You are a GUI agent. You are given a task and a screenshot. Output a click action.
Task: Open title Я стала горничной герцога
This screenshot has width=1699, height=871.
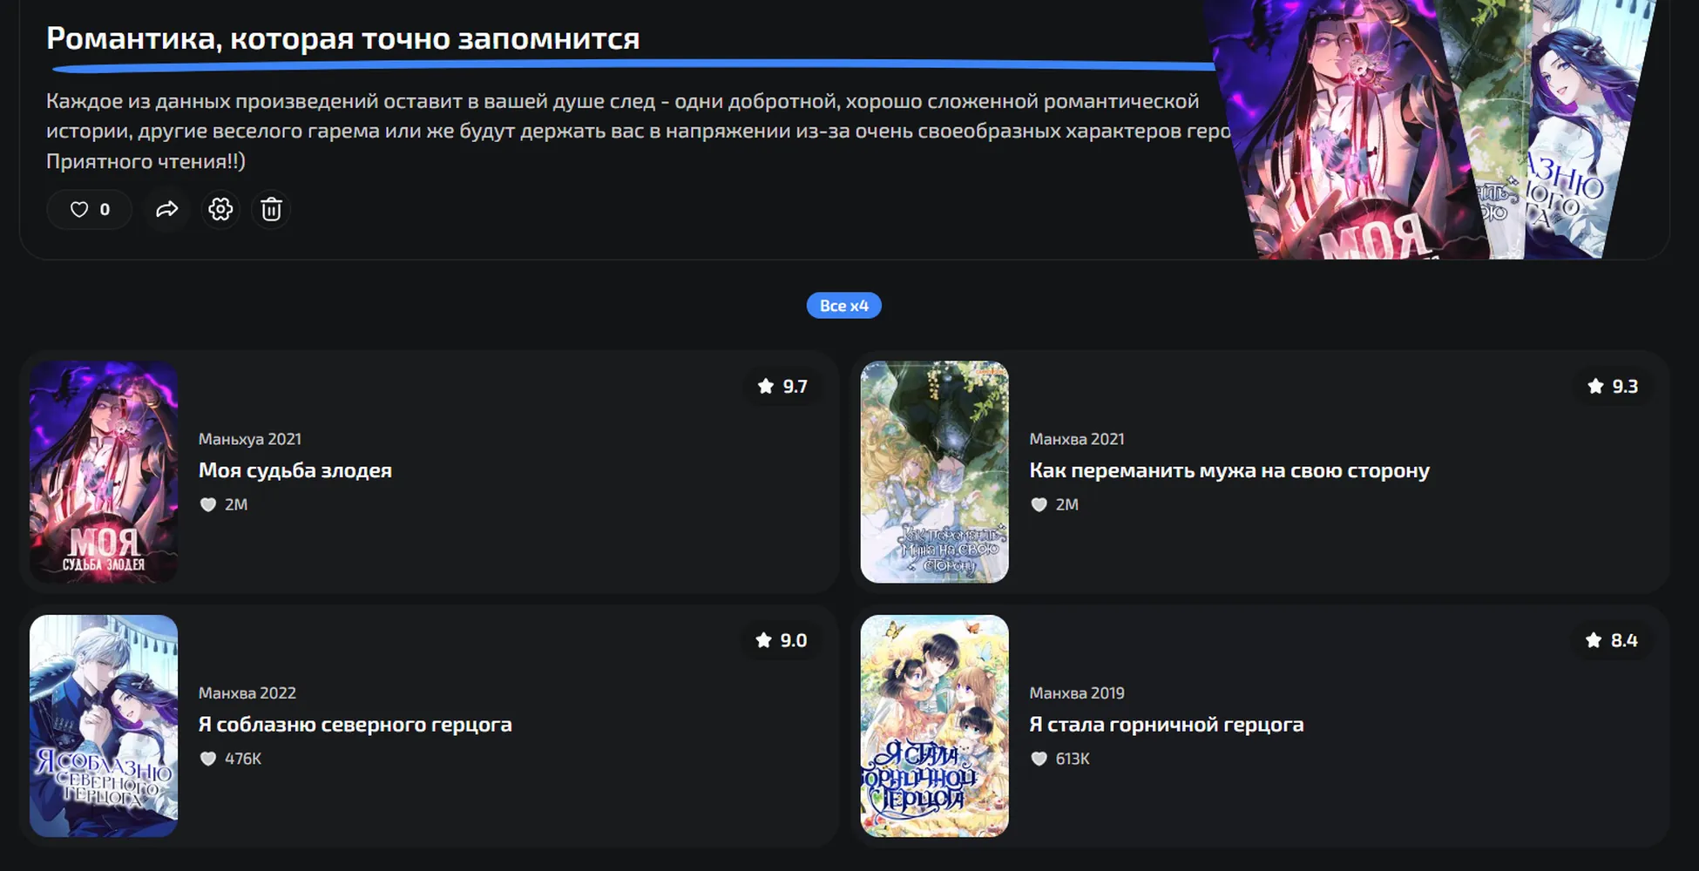1167,725
